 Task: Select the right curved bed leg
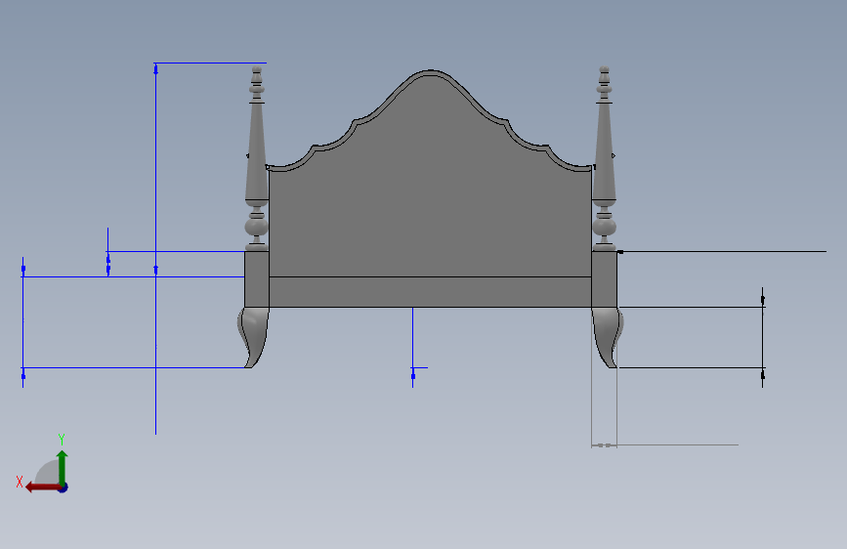coord(608,337)
